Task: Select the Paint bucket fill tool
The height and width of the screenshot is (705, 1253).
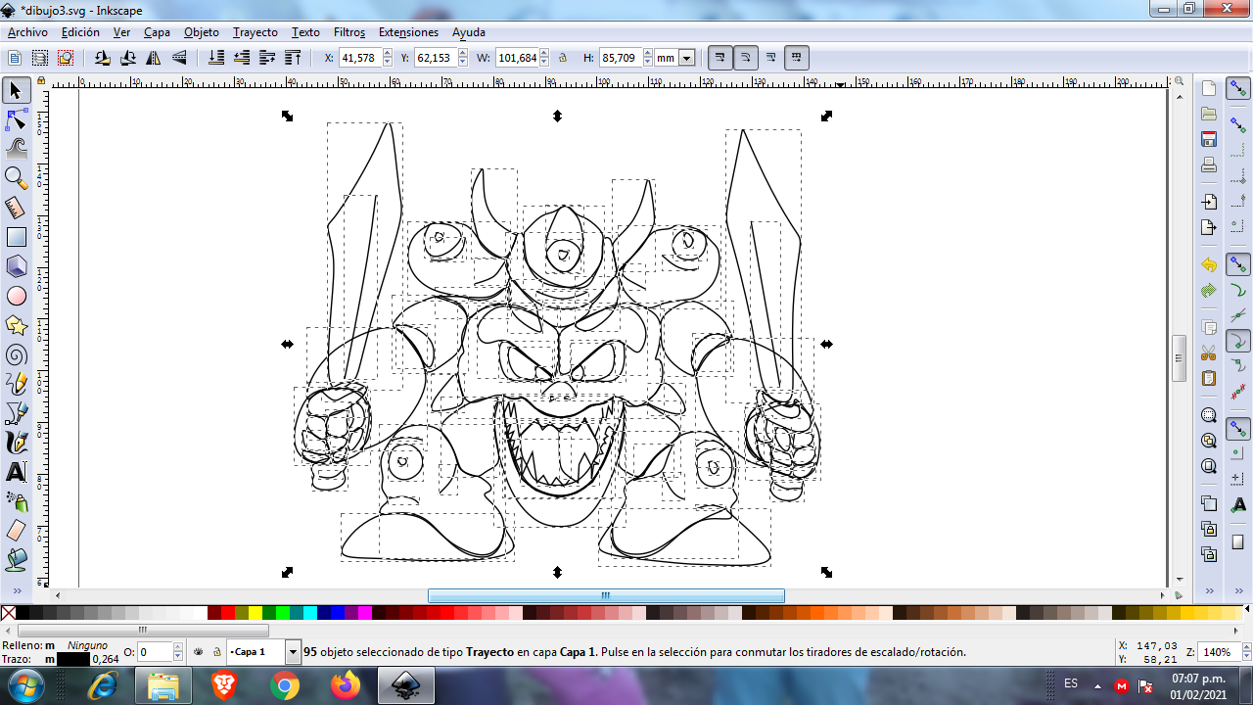Action: click(x=16, y=559)
